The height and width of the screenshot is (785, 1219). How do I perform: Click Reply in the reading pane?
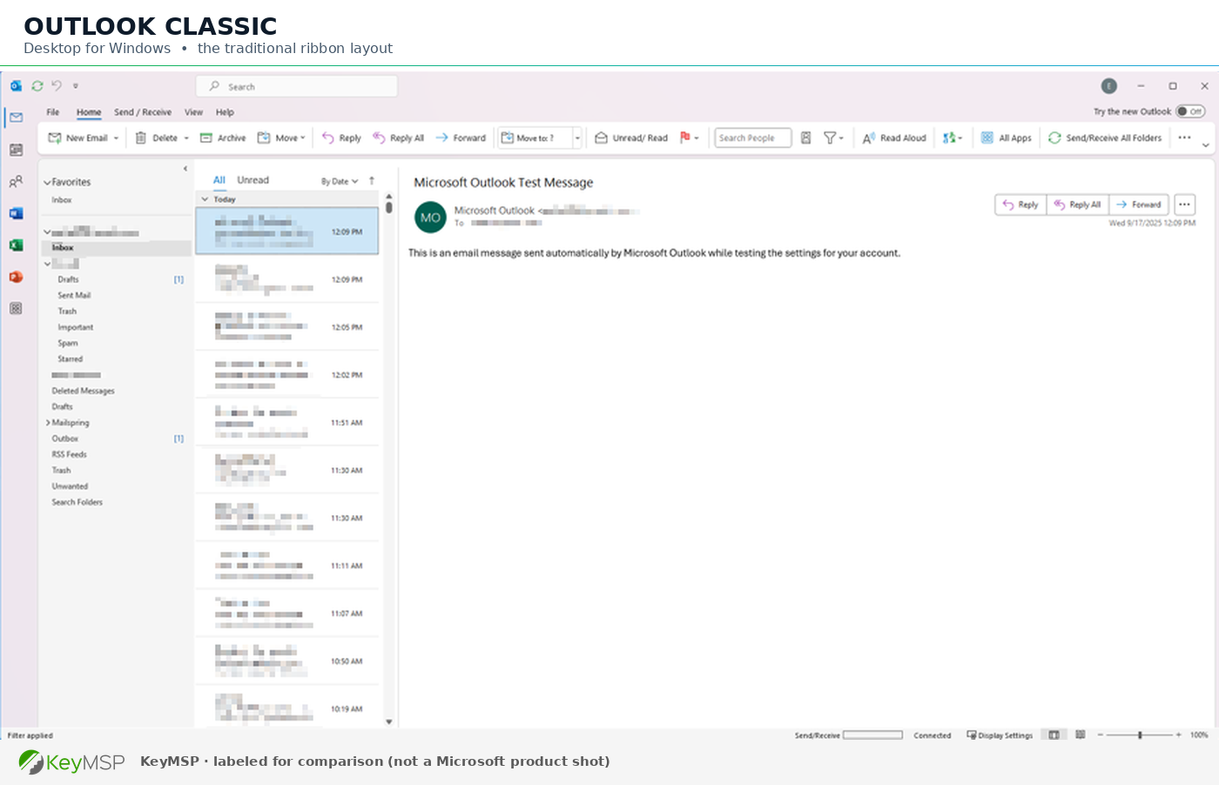click(x=1020, y=205)
